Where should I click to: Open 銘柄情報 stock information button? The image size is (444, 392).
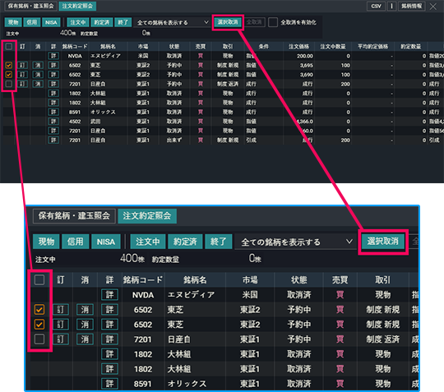412,7
